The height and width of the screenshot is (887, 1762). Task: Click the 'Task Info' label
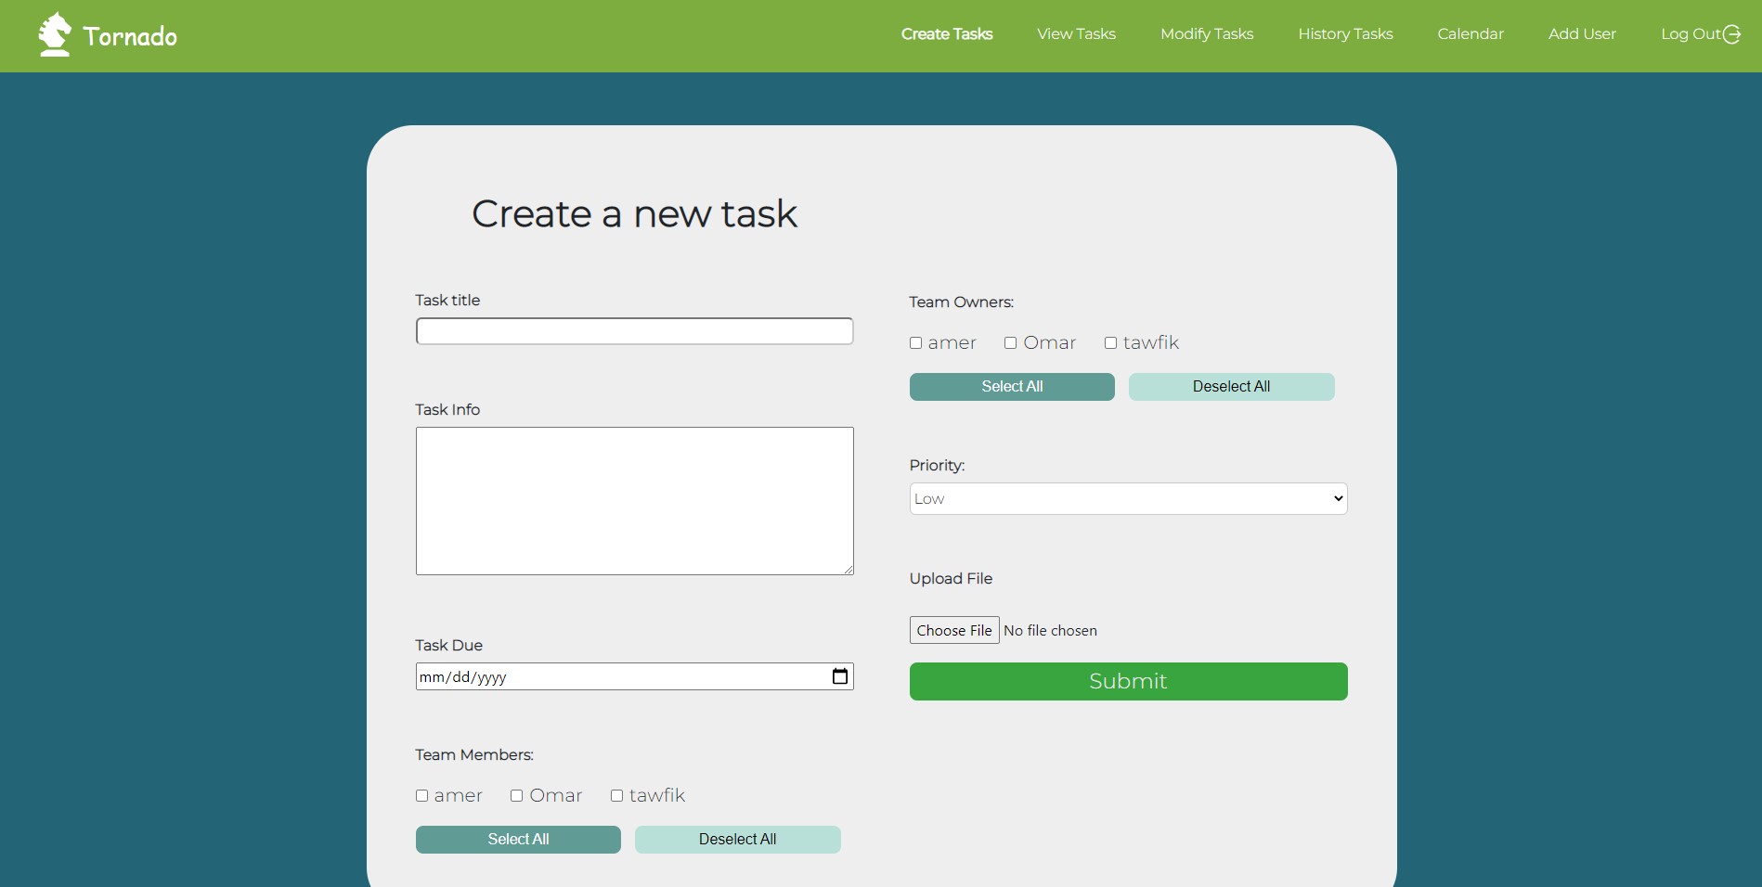[x=447, y=410]
